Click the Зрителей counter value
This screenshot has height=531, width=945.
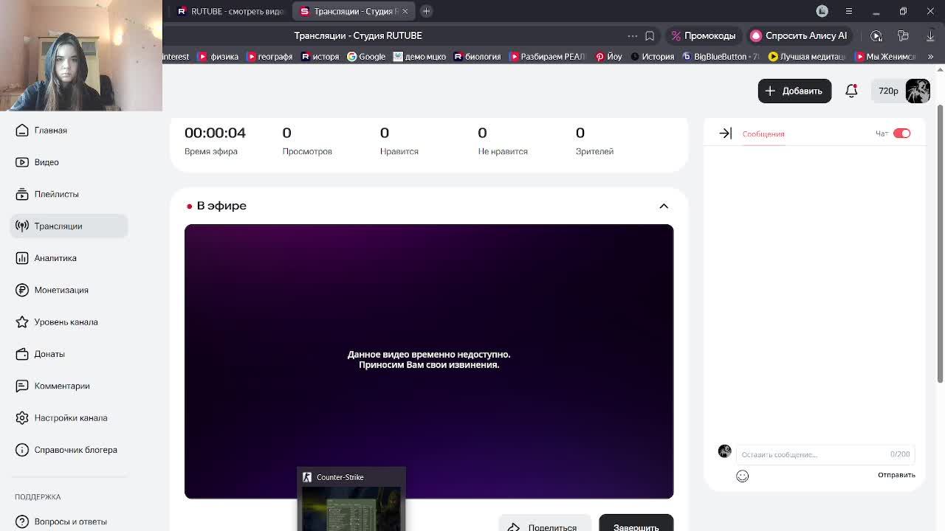click(580, 133)
